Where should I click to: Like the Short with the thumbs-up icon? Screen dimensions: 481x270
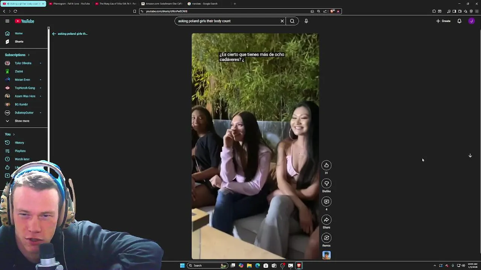click(326, 165)
